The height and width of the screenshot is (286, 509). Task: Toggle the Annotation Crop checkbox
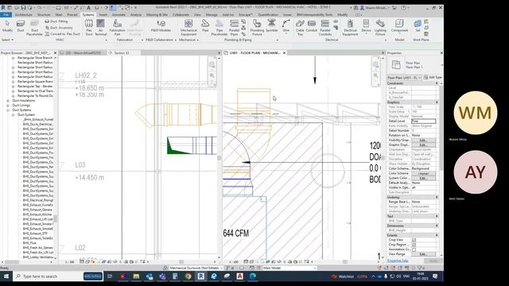(414, 249)
